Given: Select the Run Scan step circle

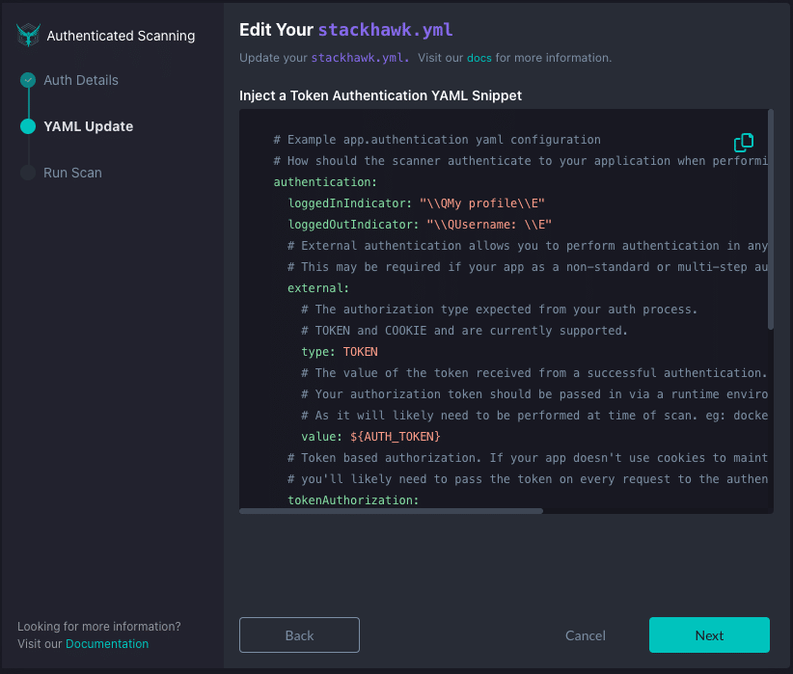Looking at the screenshot, I should (28, 173).
